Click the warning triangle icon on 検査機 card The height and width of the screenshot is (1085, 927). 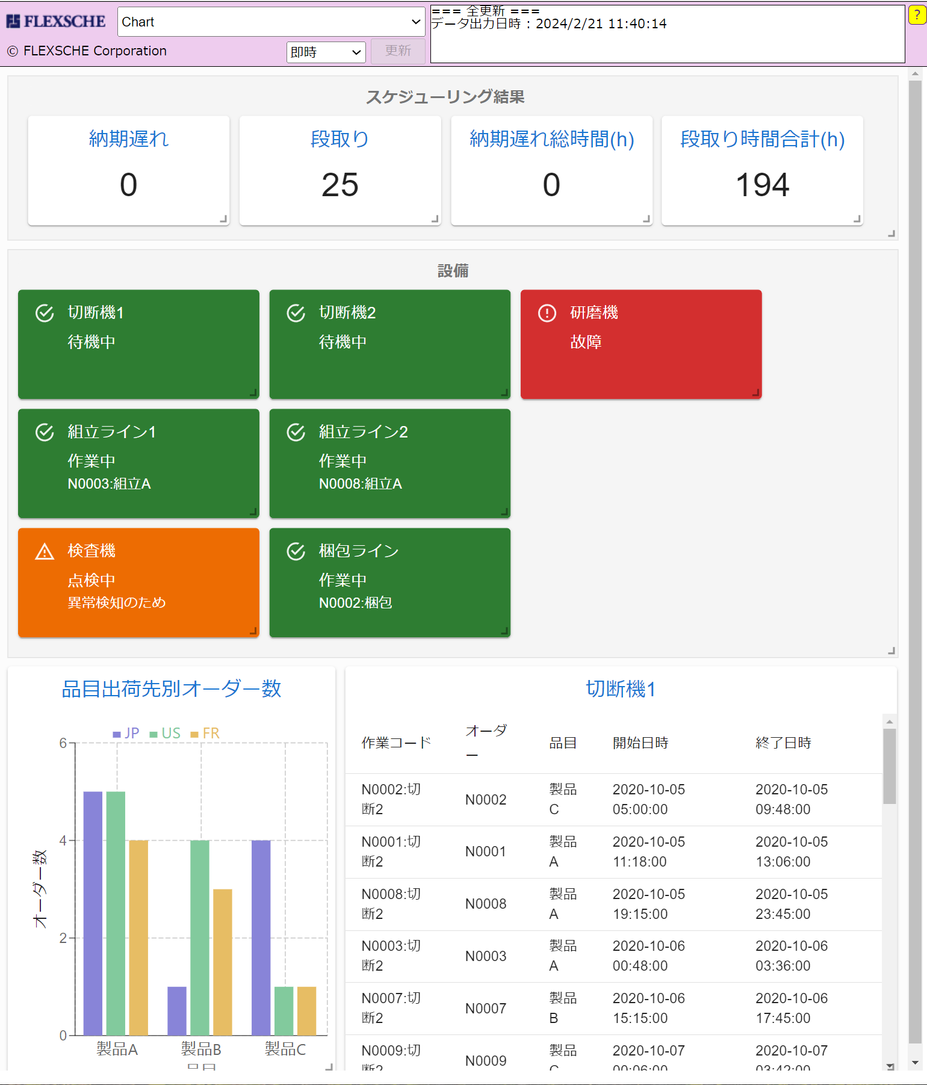tap(45, 551)
